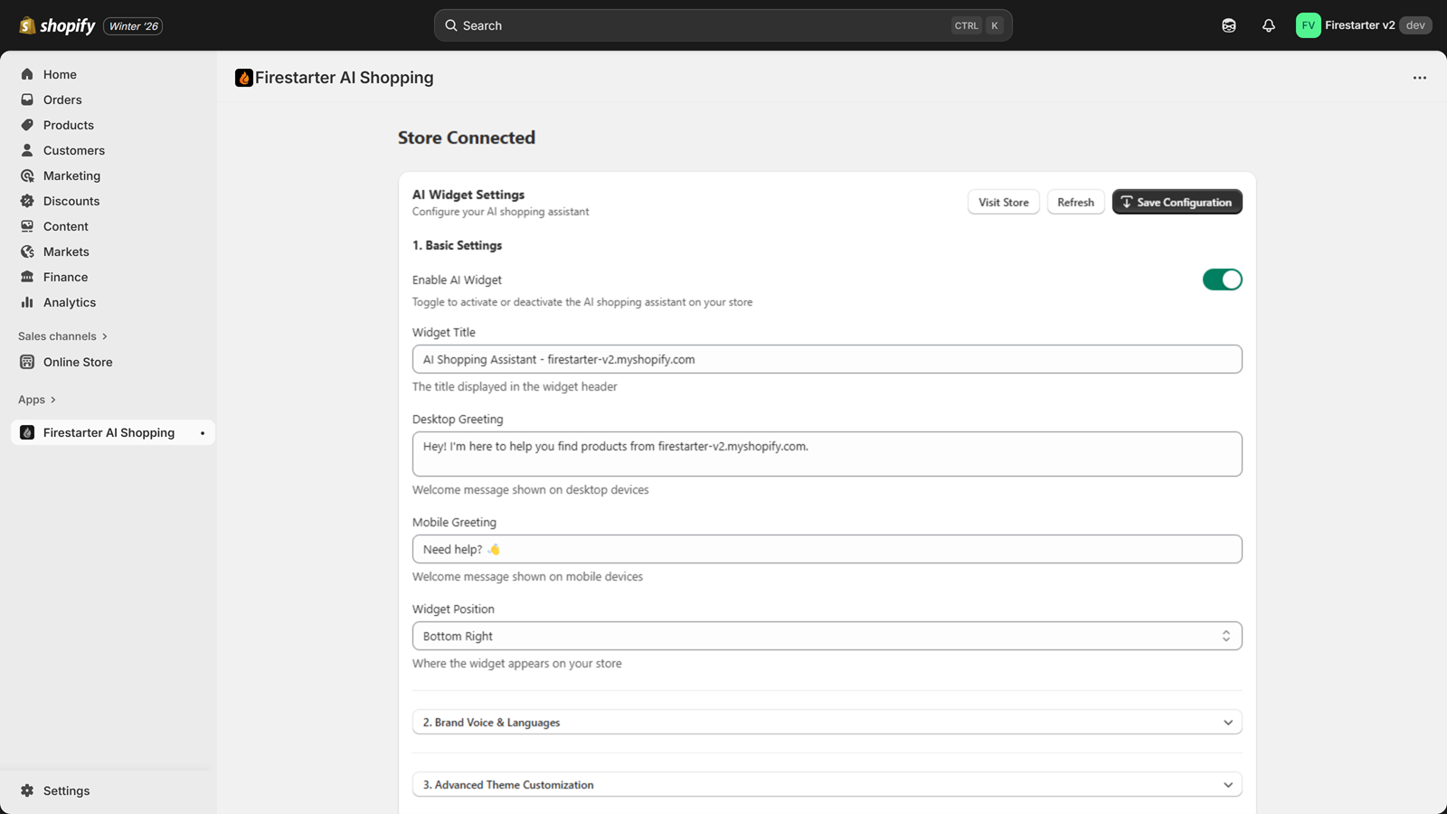Image resolution: width=1447 pixels, height=814 pixels.
Task: Expand Advanced Theme Customization section
Action: tap(826, 784)
